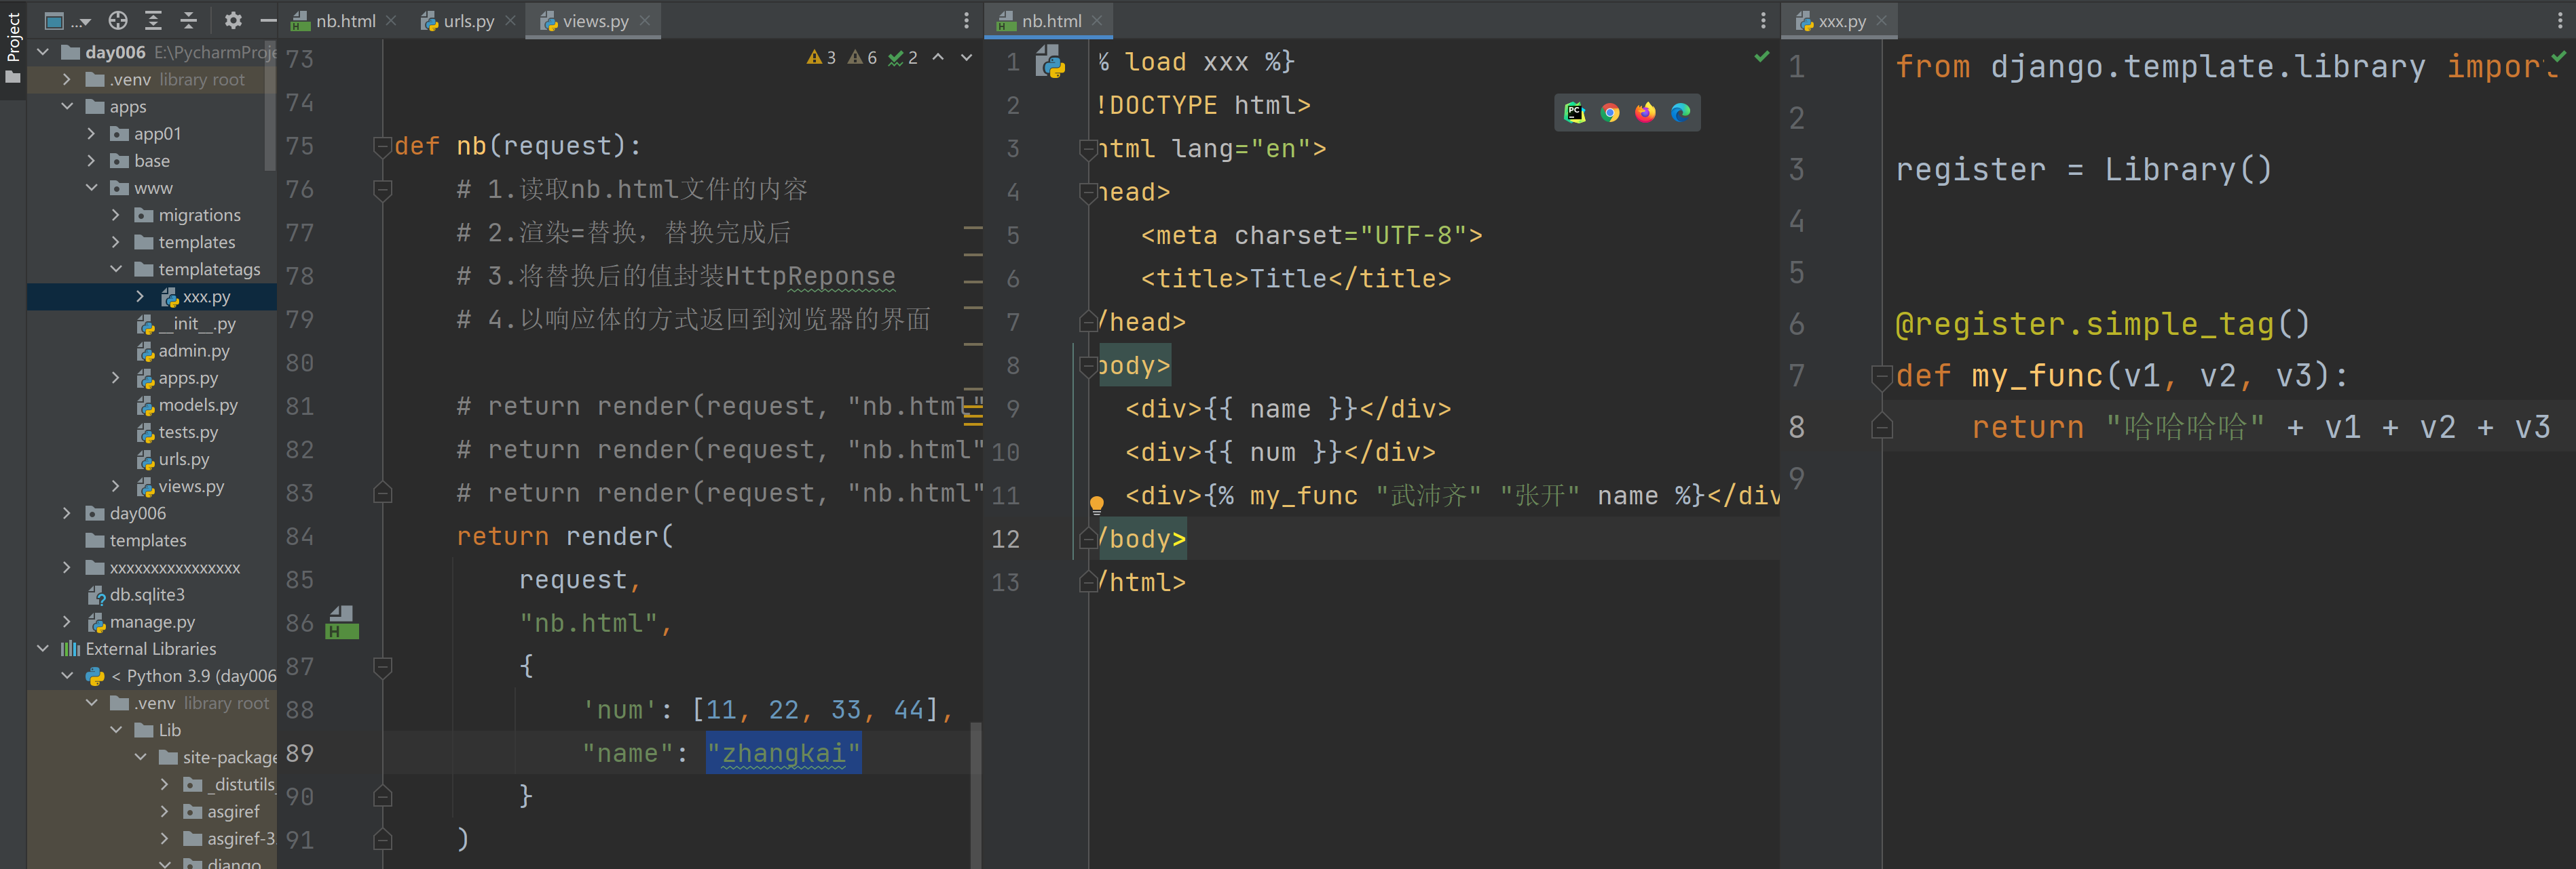This screenshot has width=2576, height=869.
Task: Fold the body tag at line 8 in nb.html
Action: tap(1088, 367)
